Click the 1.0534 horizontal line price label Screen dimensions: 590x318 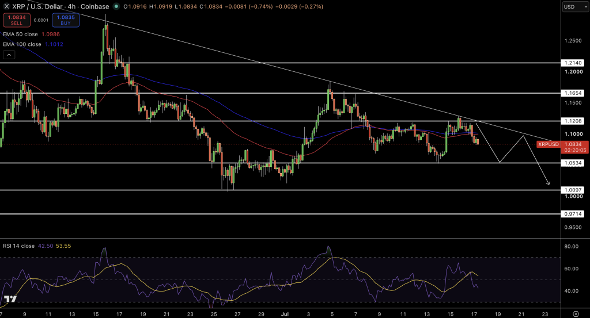coord(573,163)
